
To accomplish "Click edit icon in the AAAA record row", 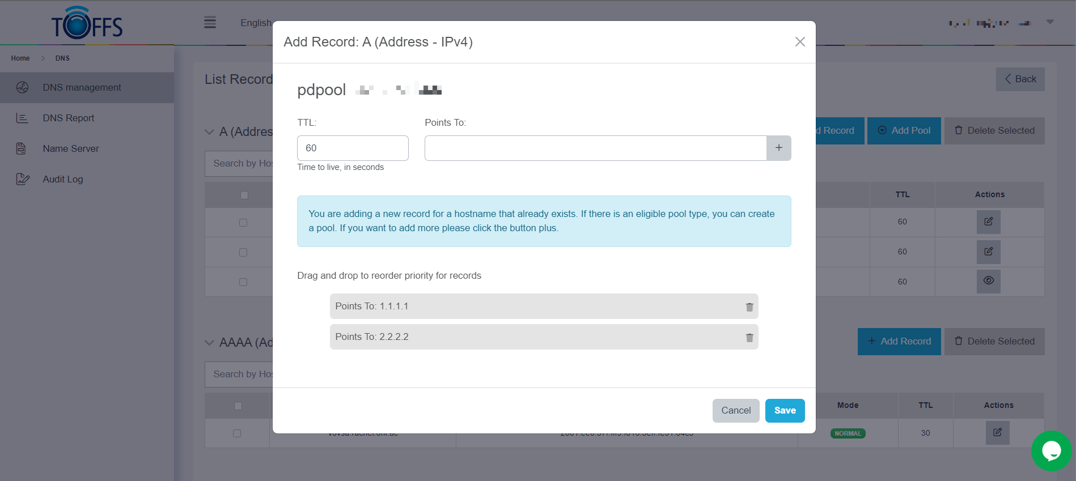I will [x=997, y=433].
